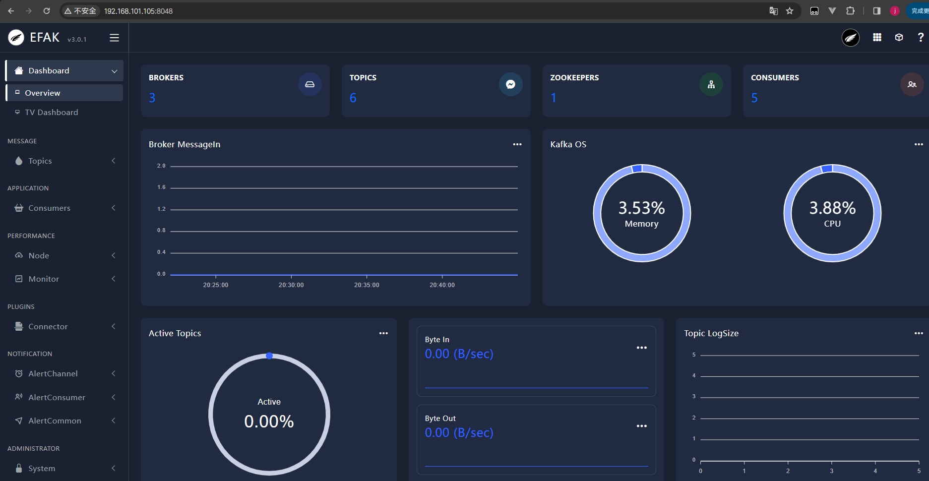Select the TV Dashboard menu item
This screenshot has height=481, width=929.
pyautogui.click(x=52, y=112)
